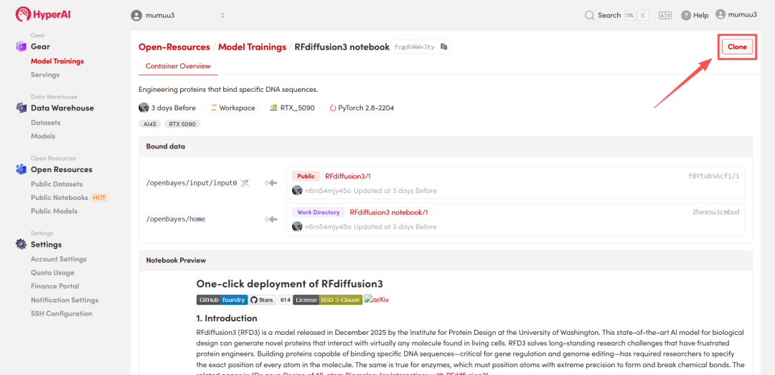Click the read-only icon beside /openbayes/input/input0

(245, 183)
